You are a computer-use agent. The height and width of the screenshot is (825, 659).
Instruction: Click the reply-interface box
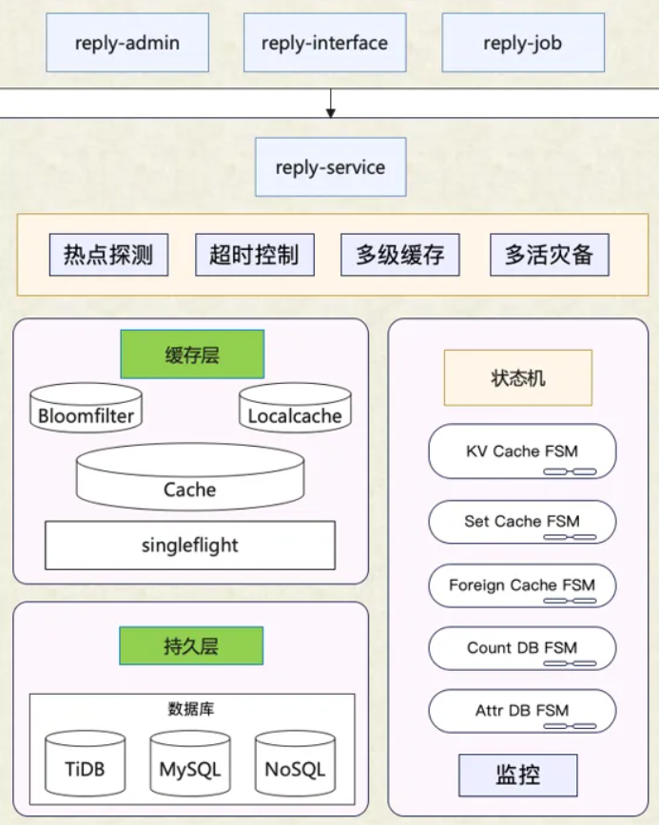click(324, 43)
